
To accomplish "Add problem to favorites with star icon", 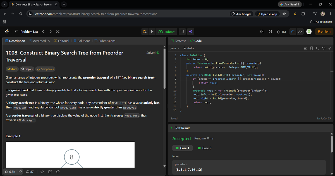I will point(42,172).
